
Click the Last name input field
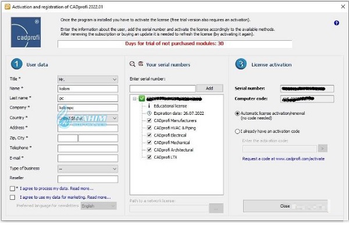(x=88, y=98)
